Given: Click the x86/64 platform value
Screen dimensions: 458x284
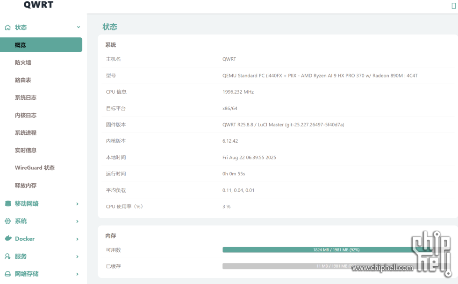Looking at the screenshot, I should coord(230,108).
